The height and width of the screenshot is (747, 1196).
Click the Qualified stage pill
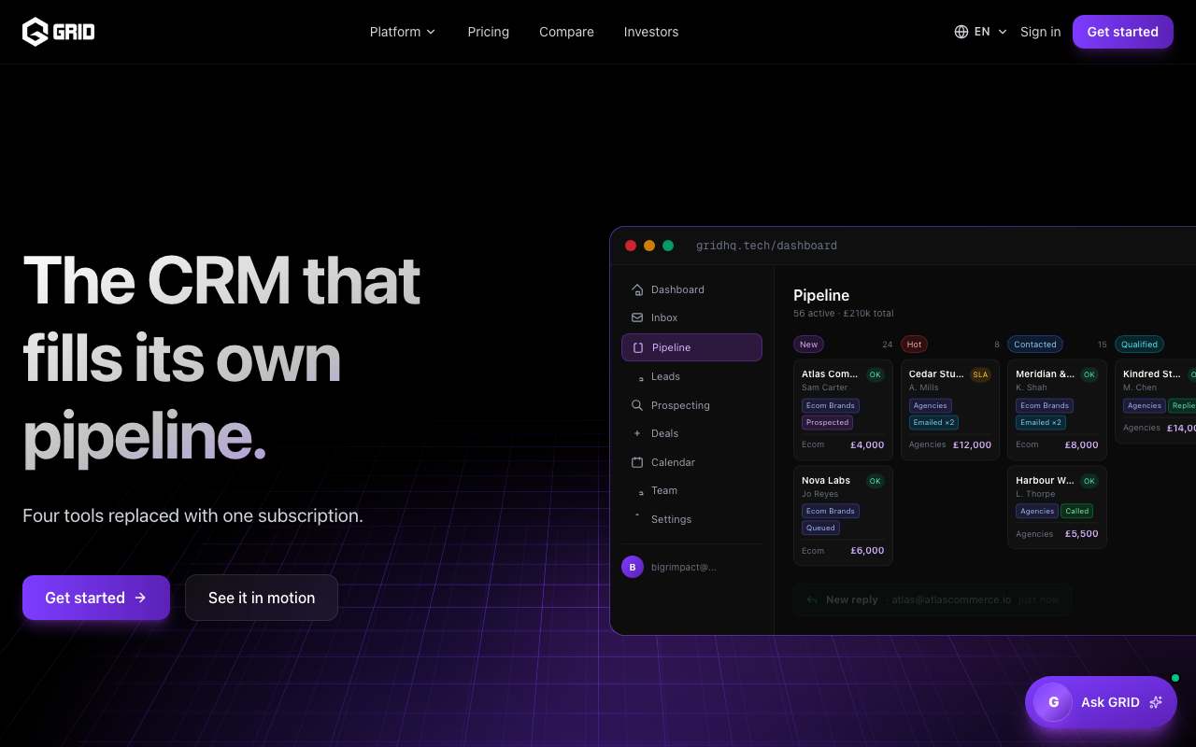1139,345
